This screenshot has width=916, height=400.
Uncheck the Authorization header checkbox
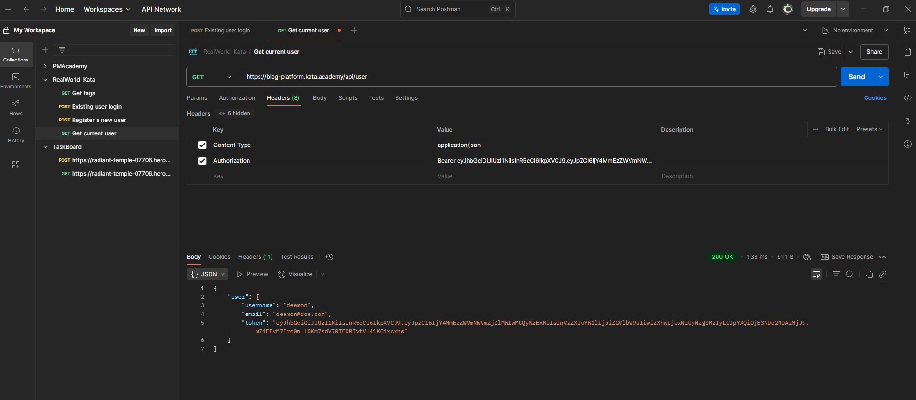click(202, 161)
